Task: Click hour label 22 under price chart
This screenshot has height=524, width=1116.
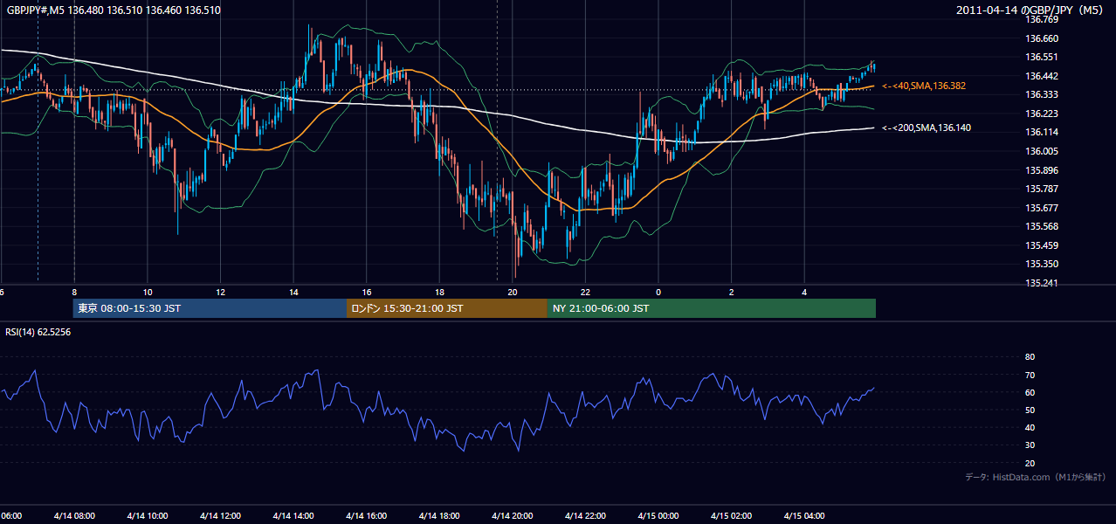Action: click(585, 293)
